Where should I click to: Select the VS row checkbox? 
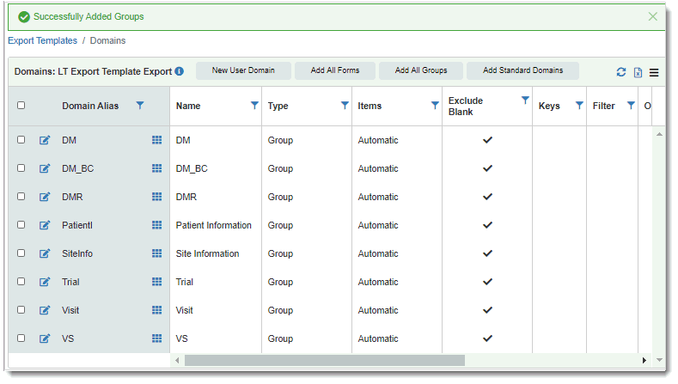(x=21, y=338)
